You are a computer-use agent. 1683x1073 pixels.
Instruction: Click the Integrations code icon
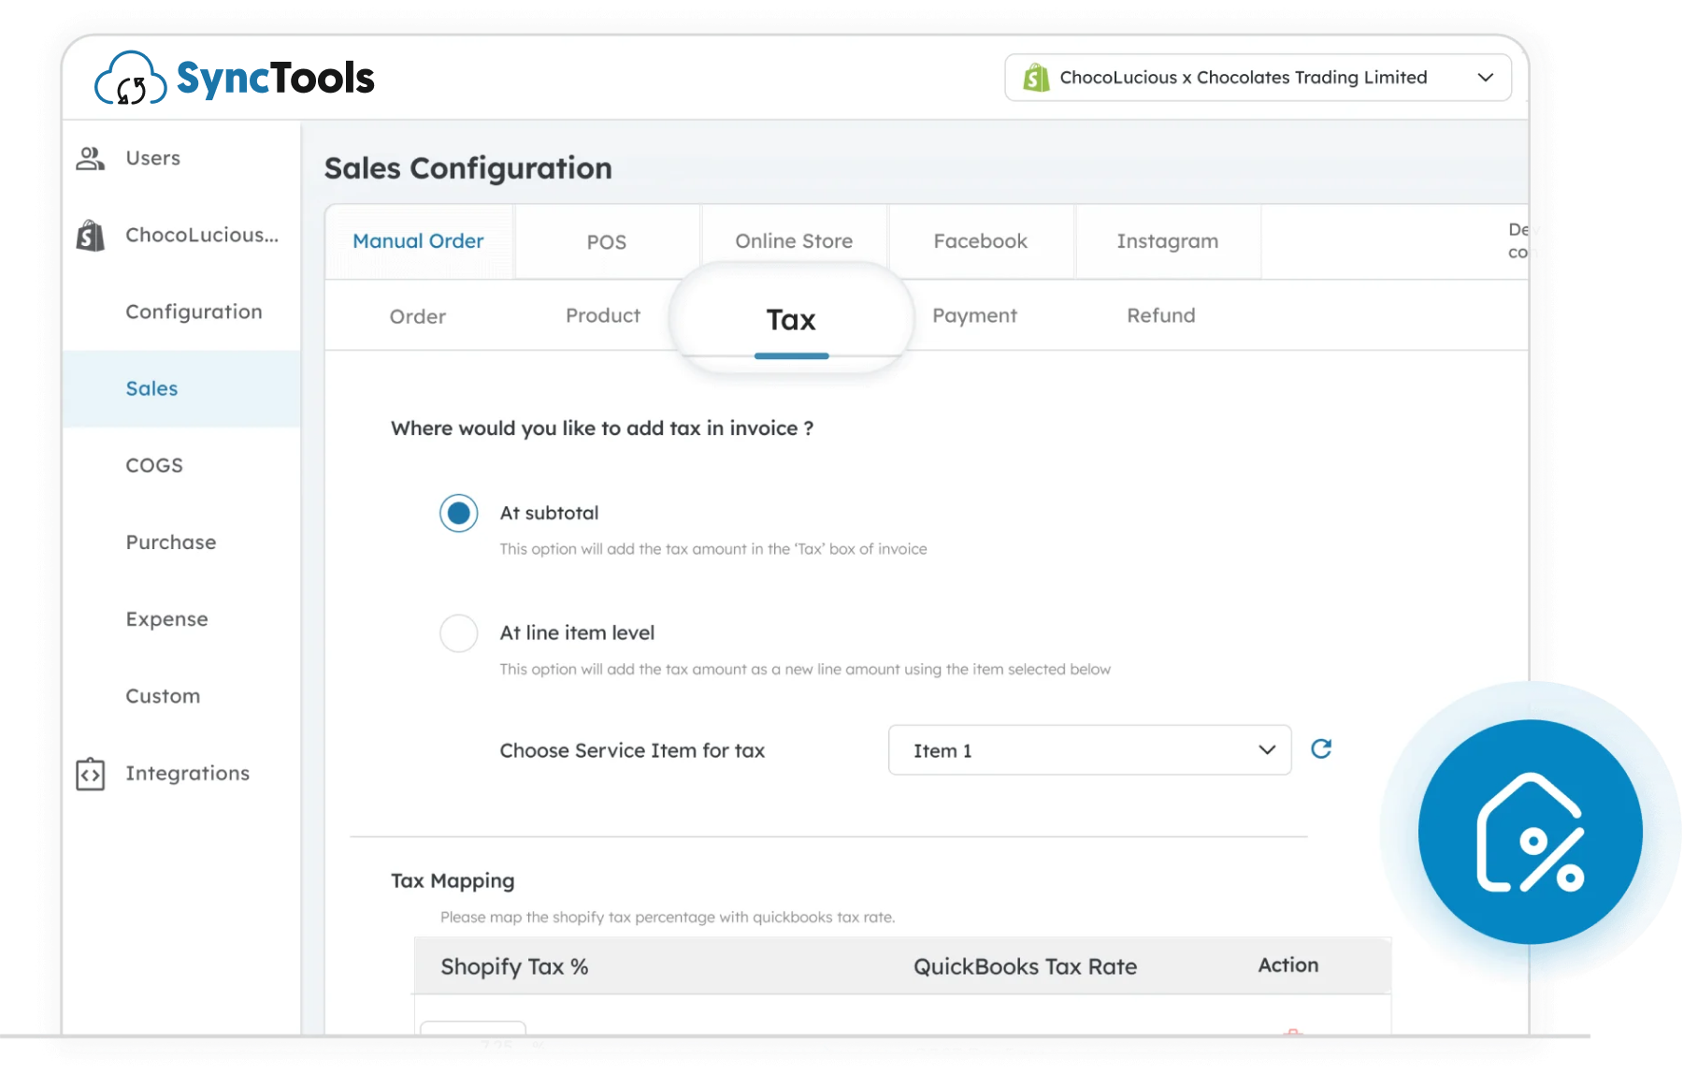pos(90,774)
